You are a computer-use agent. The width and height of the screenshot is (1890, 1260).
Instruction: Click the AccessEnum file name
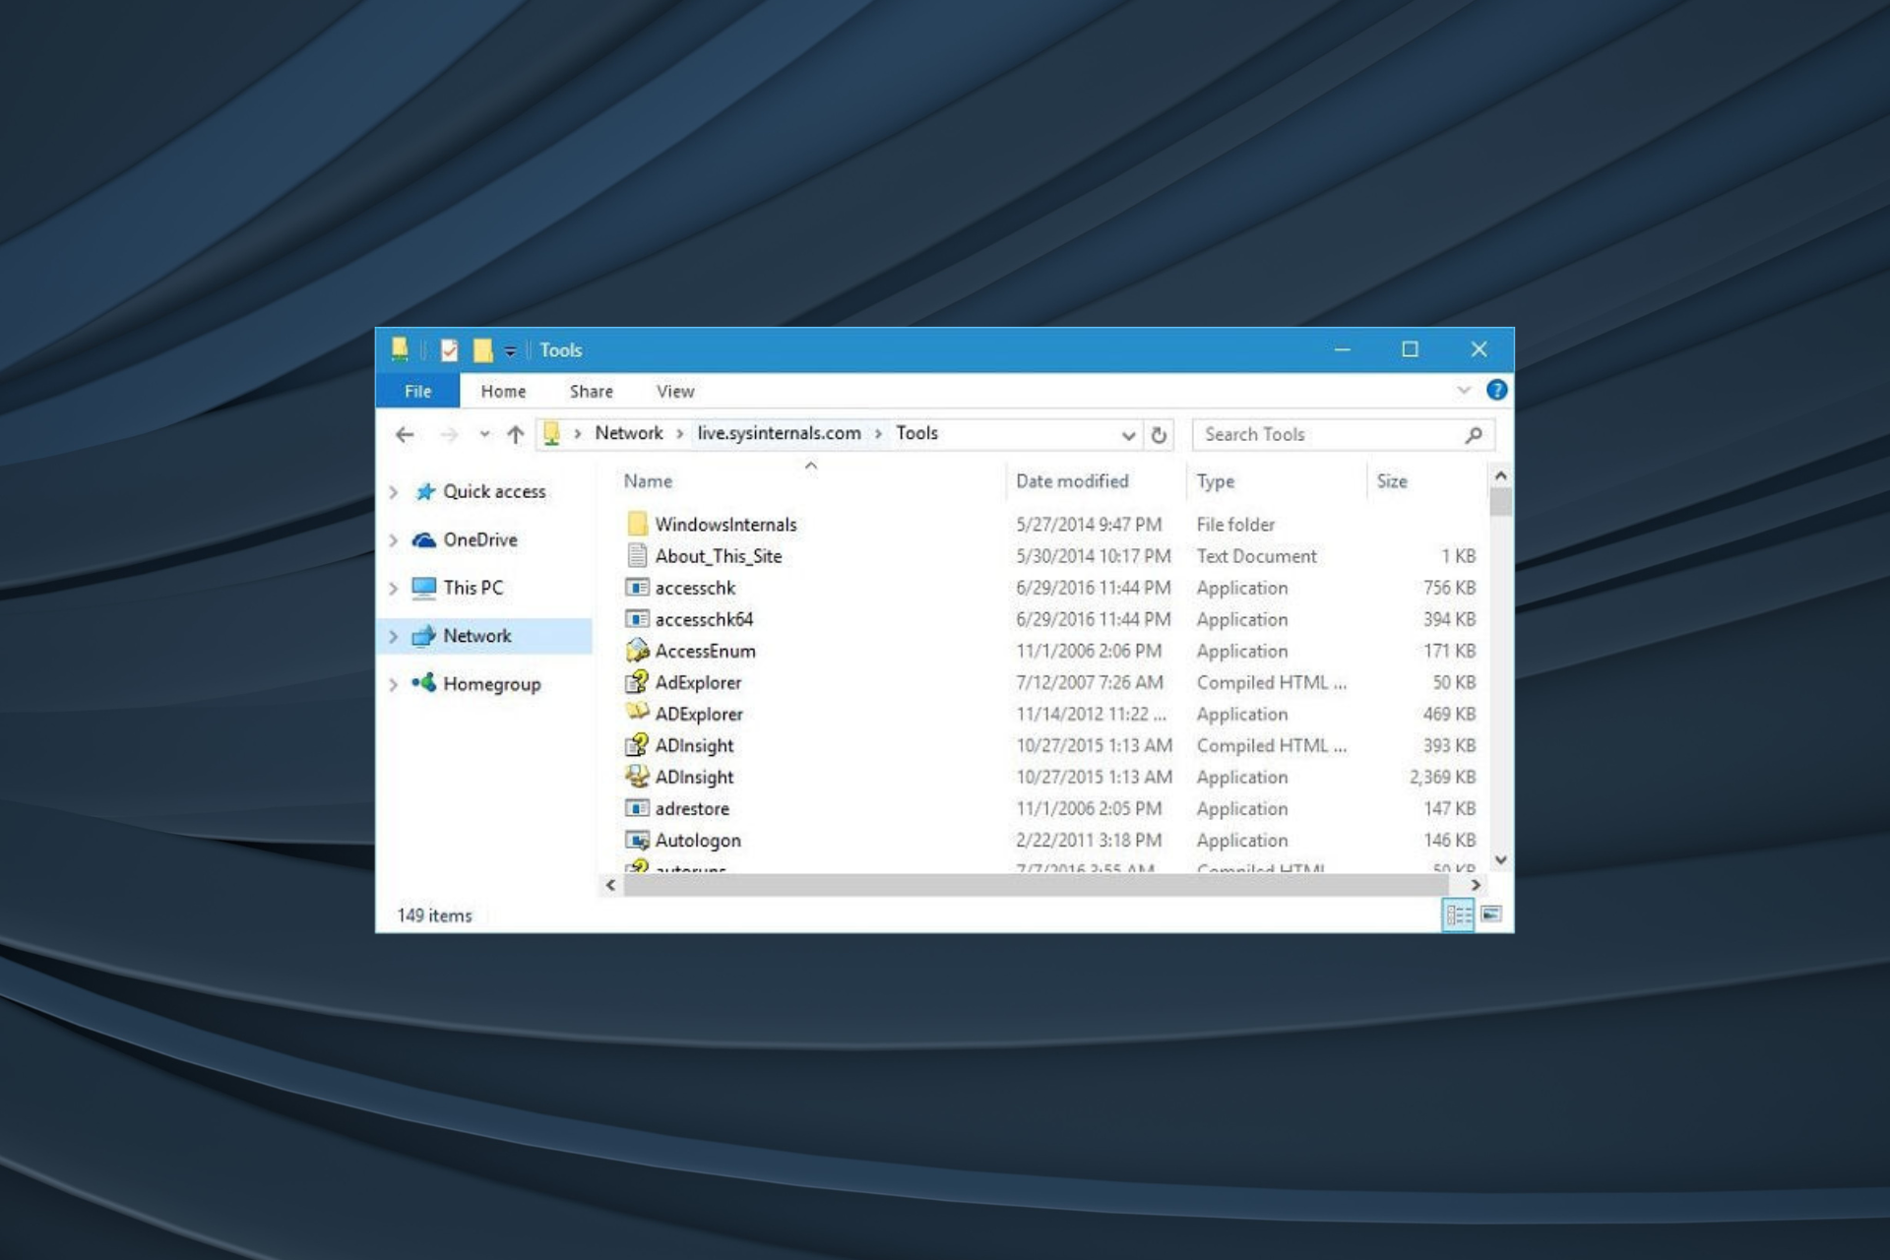point(705,651)
